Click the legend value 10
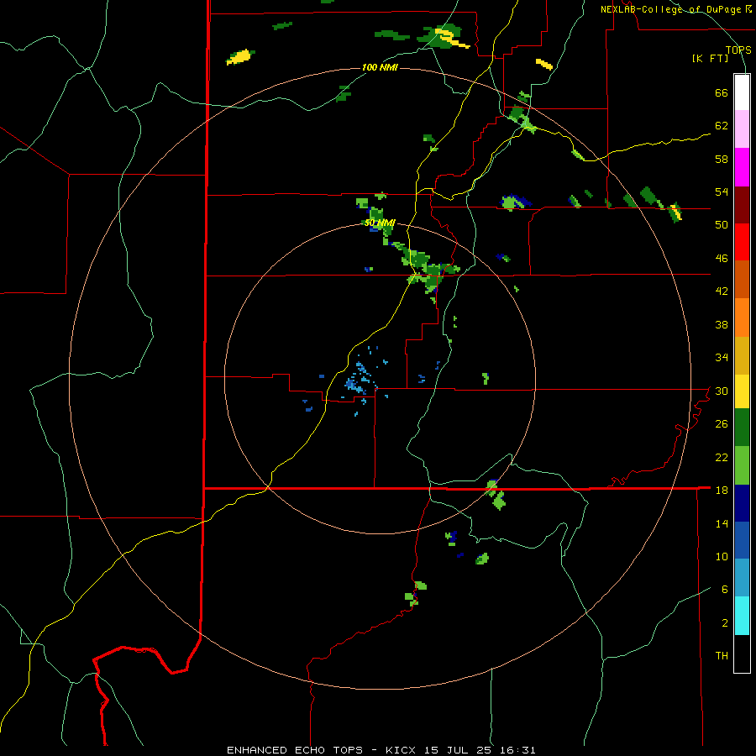 722,556
